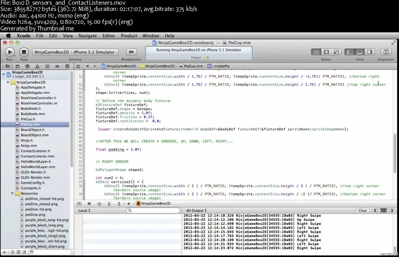Open the All Output console dropdown
The height and width of the screenshot is (257, 399).
click(196, 211)
